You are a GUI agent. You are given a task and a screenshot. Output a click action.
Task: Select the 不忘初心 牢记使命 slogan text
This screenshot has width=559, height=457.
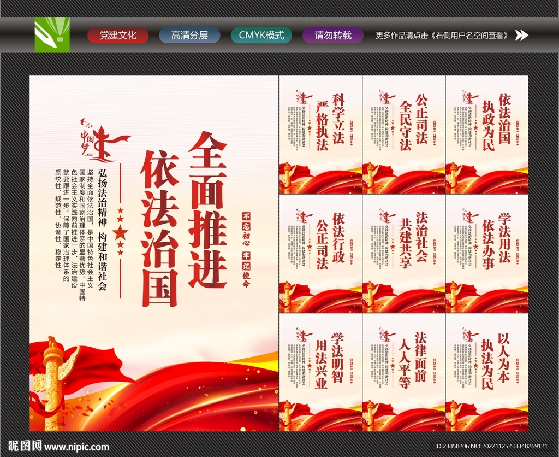[246, 250]
